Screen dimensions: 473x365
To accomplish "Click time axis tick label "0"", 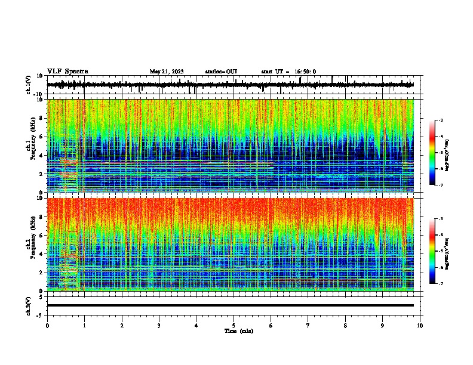I will [x=47, y=326].
